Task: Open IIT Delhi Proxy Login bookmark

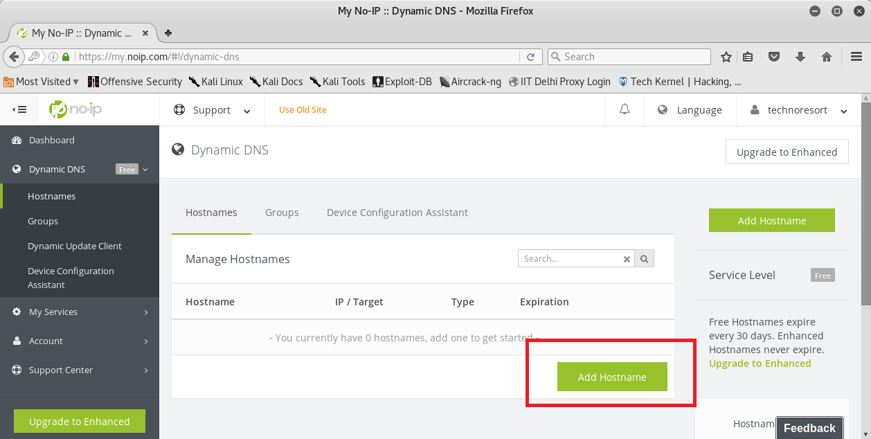Action: 559,81
